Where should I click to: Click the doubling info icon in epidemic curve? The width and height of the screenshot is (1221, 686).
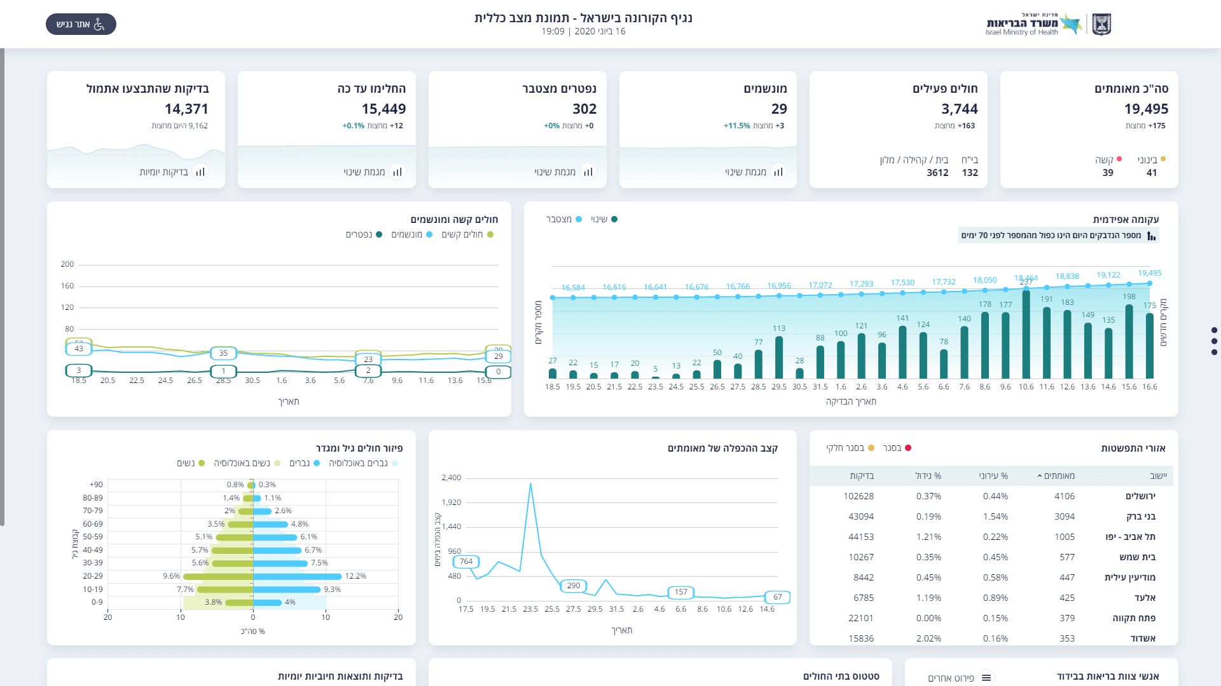tap(1151, 236)
